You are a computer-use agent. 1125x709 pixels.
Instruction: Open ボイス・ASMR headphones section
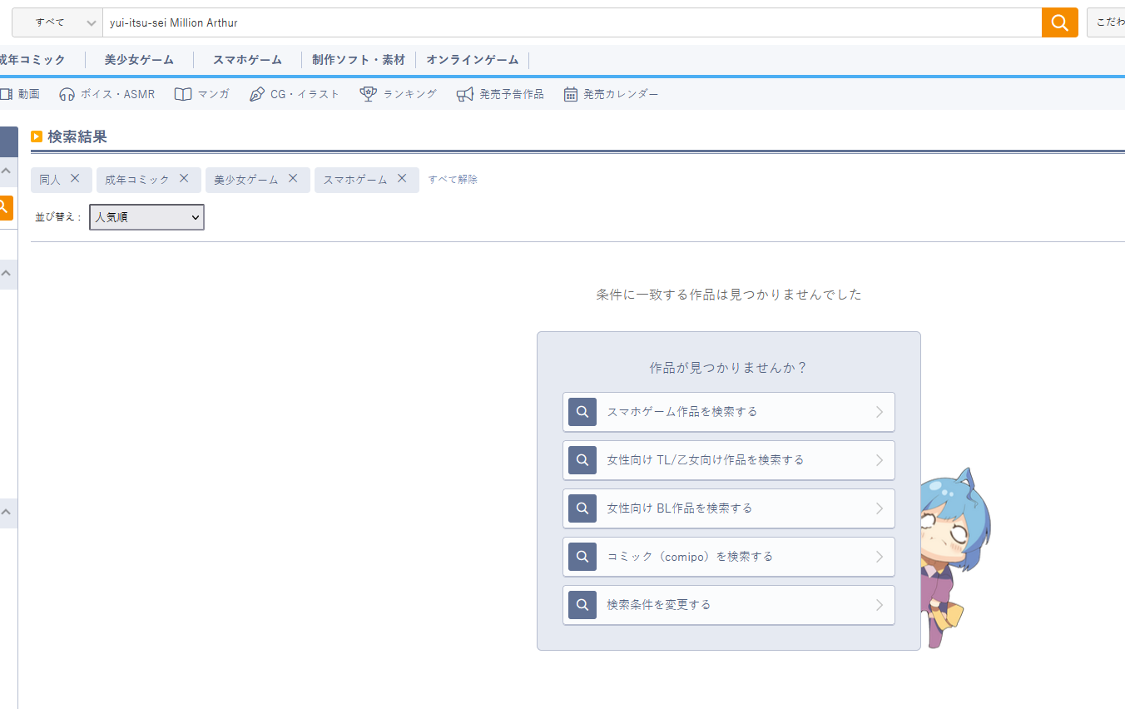[107, 94]
